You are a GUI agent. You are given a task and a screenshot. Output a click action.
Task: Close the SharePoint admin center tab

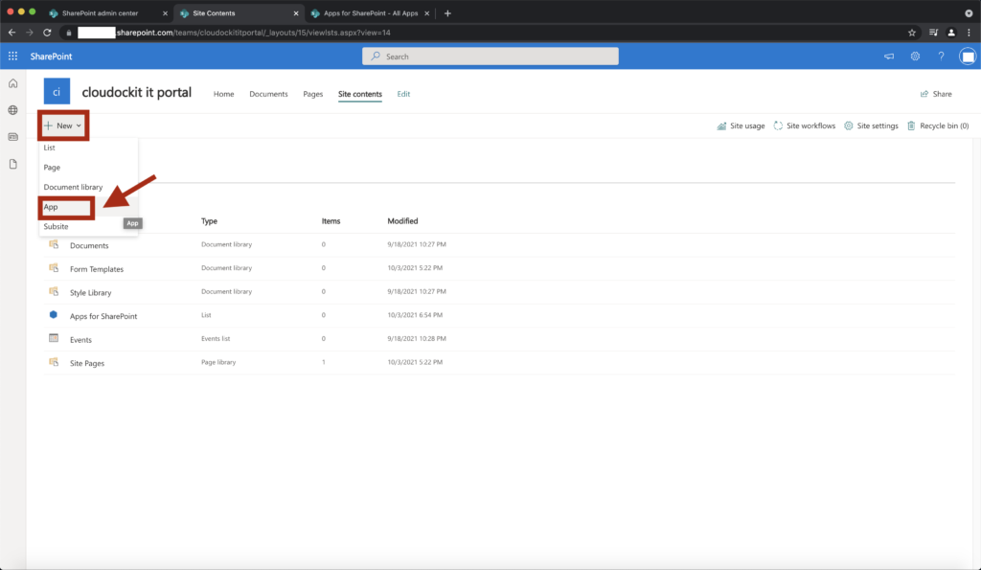[165, 13]
